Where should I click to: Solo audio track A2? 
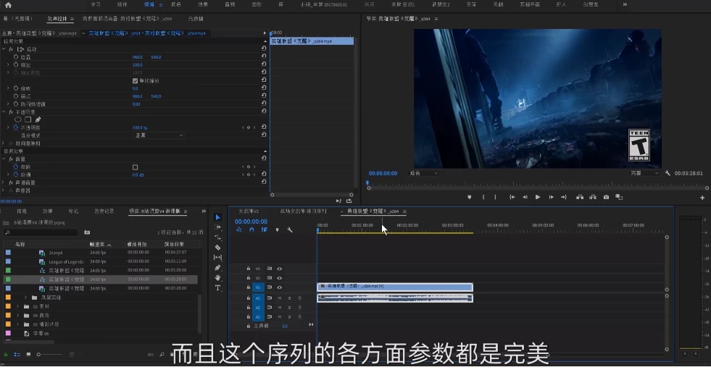click(x=289, y=308)
